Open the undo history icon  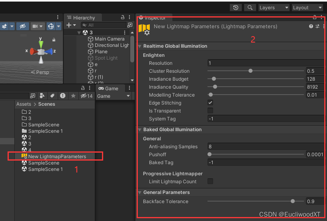coord(236,8)
